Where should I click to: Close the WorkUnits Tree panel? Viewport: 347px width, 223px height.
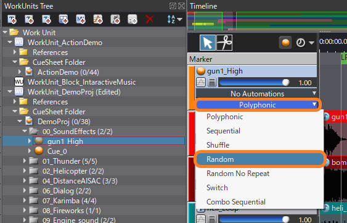[181, 6]
